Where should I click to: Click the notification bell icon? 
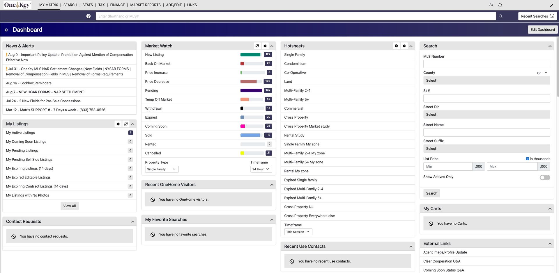[x=500, y=5]
